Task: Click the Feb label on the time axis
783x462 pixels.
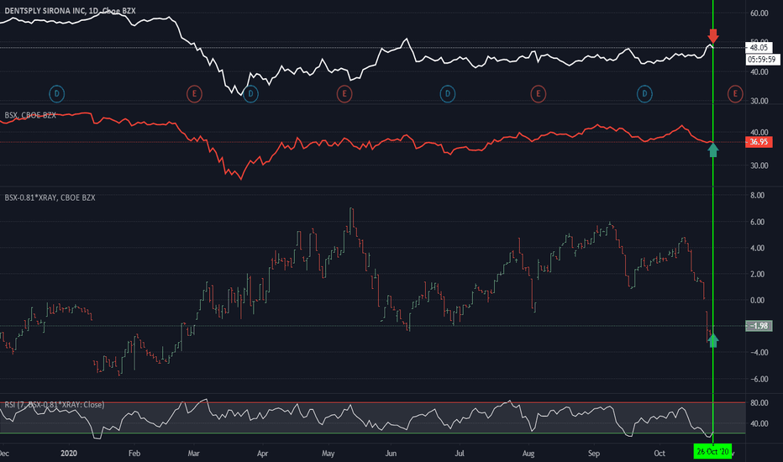Action: 134,454
